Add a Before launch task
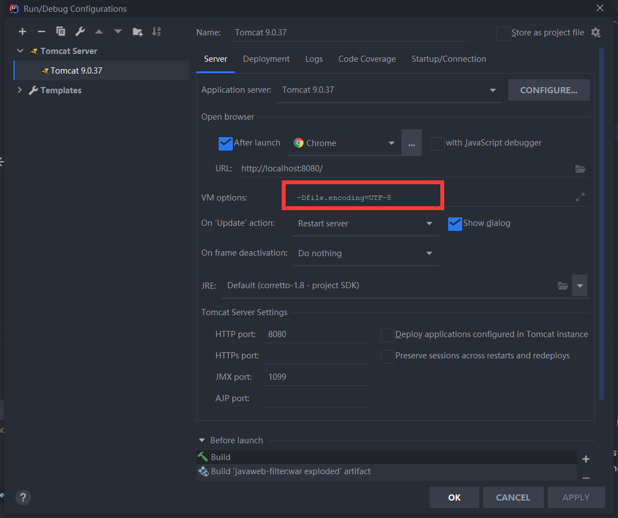Viewport: 618px width, 518px height. point(586,459)
